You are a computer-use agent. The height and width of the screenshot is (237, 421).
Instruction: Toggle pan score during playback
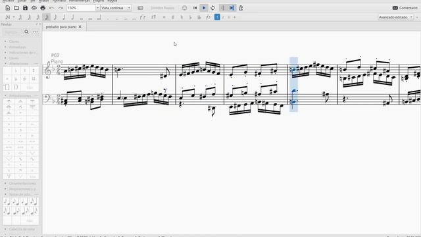pos(232,8)
